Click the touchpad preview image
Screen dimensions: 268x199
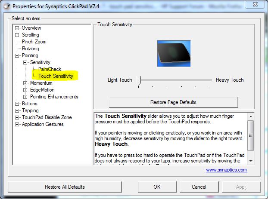click(174, 53)
